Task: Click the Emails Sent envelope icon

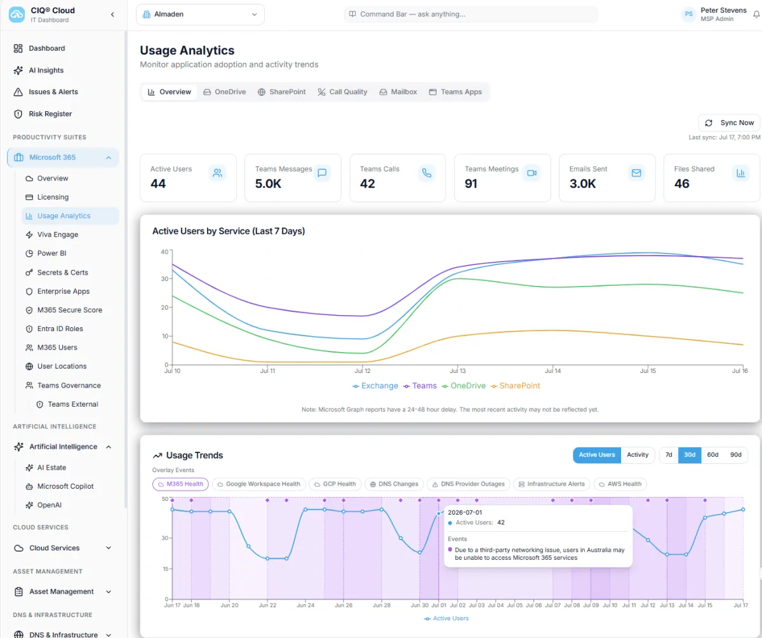Action: click(636, 173)
